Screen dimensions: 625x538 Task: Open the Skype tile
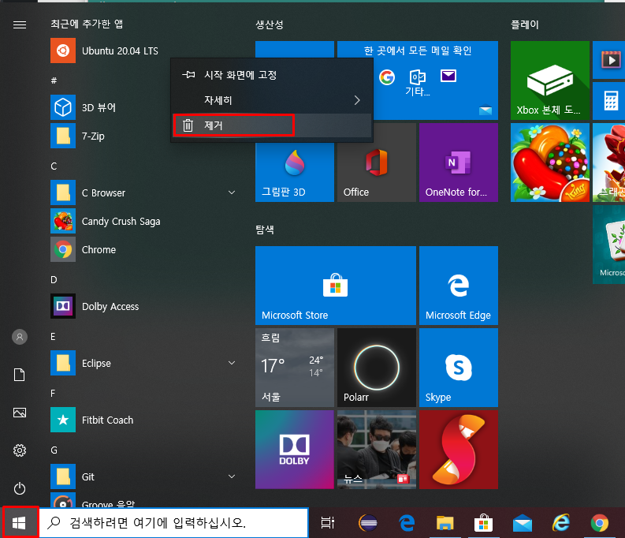[x=459, y=368]
